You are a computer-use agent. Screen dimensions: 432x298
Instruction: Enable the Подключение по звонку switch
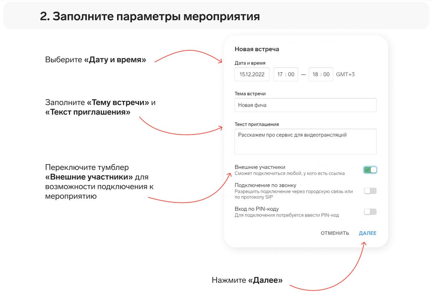click(x=370, y=191)
